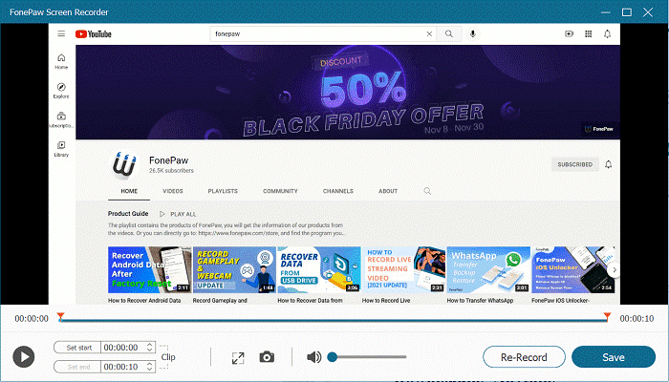Click the start time input field
Image resolution: width=669 pixels, height=382 pixels.
[123, 348]
